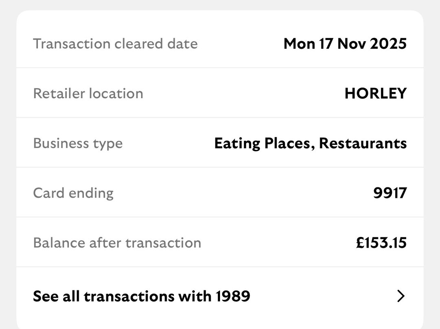Screen dimensions: 440x329
Task: Click the chevron arrow next to transactions link
Action: [x=401, y=296]
